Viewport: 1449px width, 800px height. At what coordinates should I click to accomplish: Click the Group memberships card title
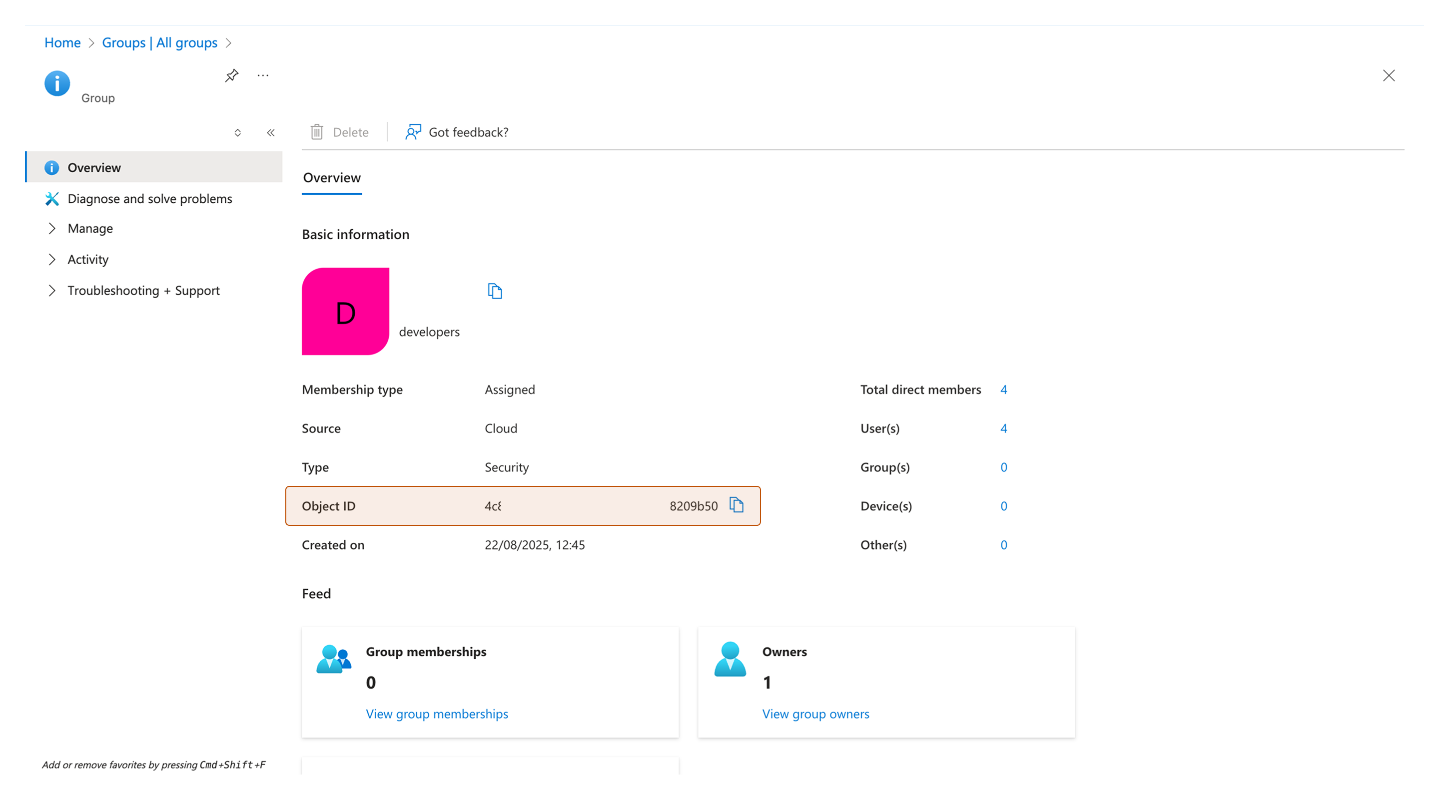tap(426, 651)
